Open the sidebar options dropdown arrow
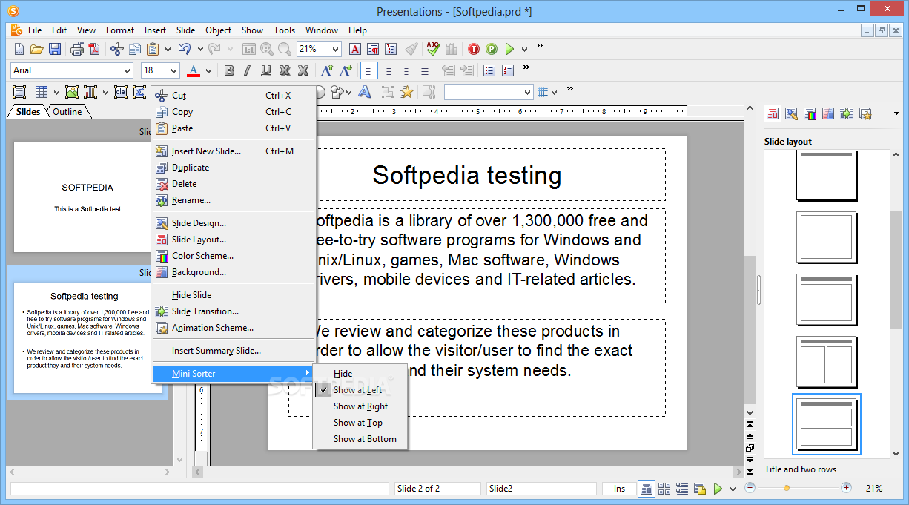The height and width of the screenshot is (505, 909). [896, 114]
